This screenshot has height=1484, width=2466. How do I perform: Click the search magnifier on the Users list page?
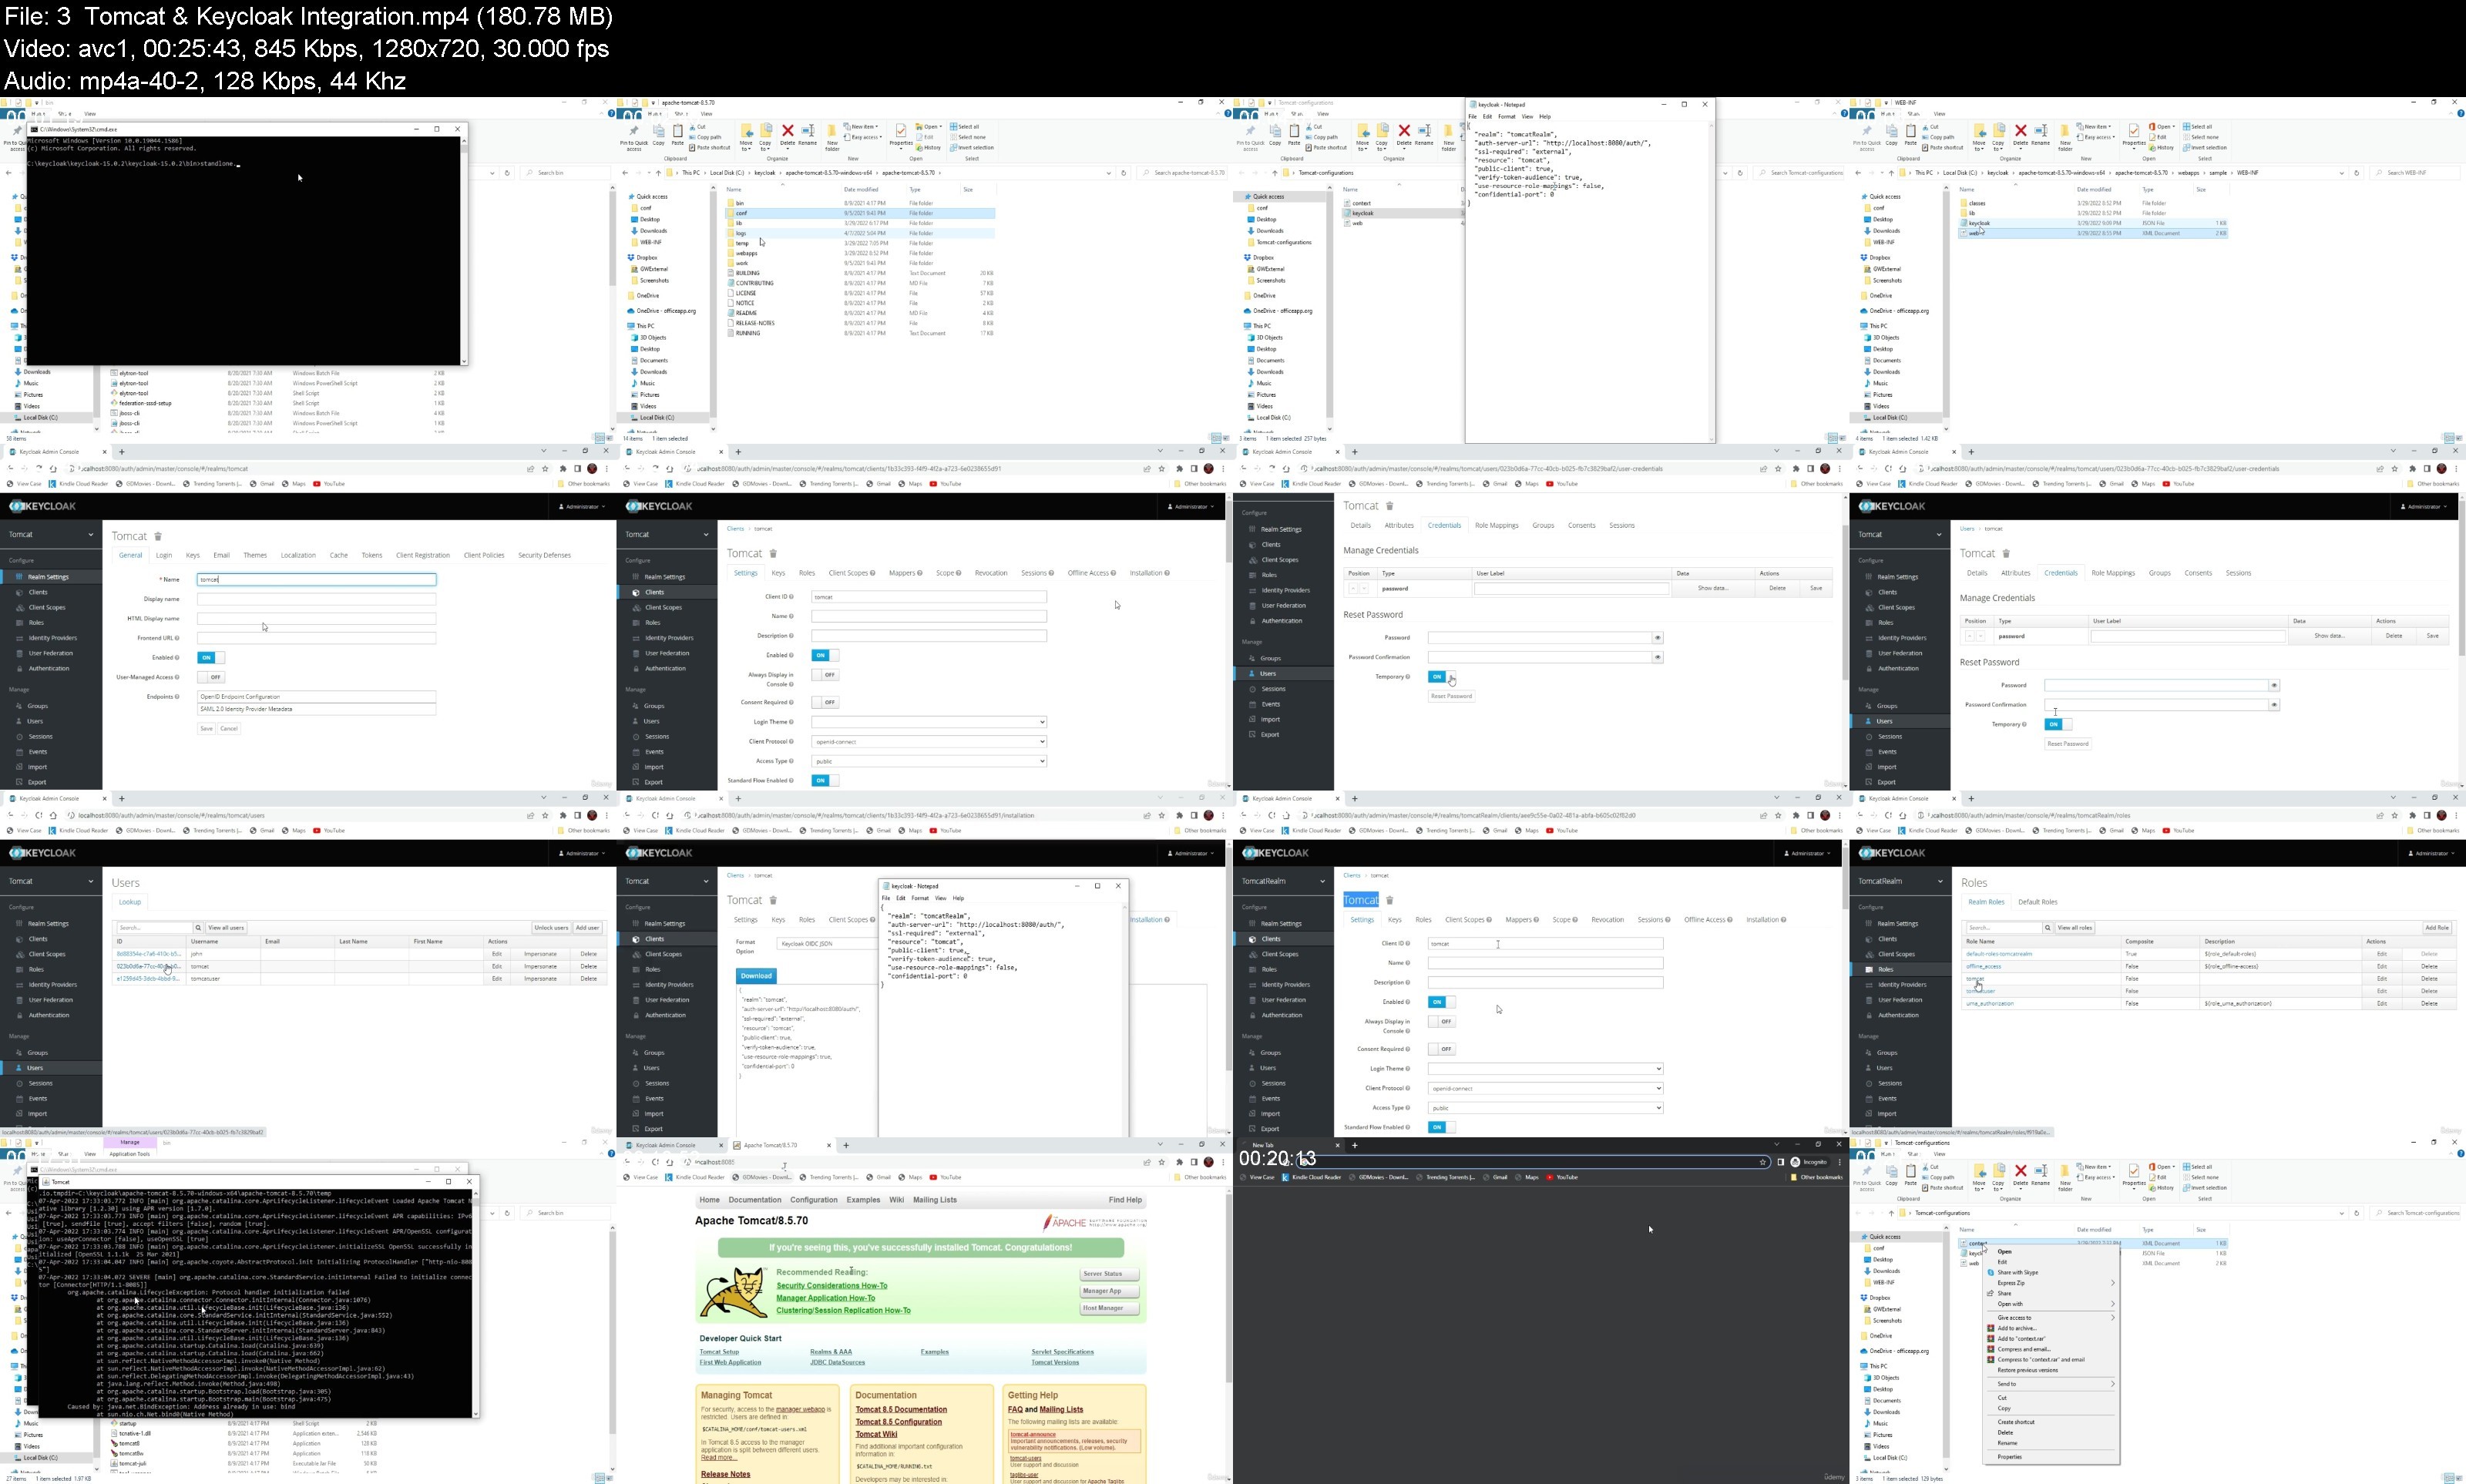coord(199,928)
